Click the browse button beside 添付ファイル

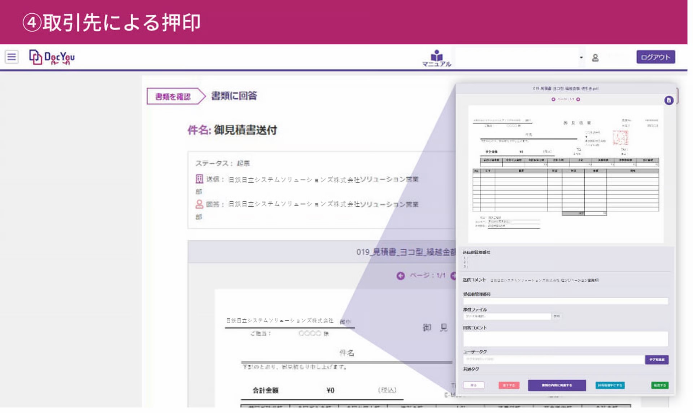[x=557, y=316]
